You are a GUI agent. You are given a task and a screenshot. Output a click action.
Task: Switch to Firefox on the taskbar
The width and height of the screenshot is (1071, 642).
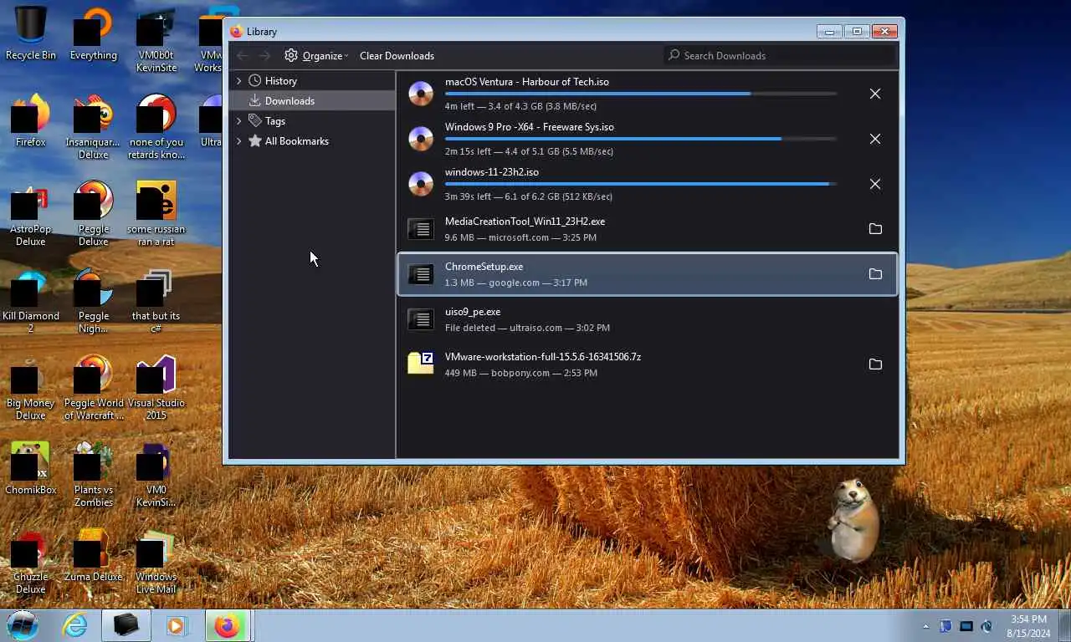(x=228, y=625)
